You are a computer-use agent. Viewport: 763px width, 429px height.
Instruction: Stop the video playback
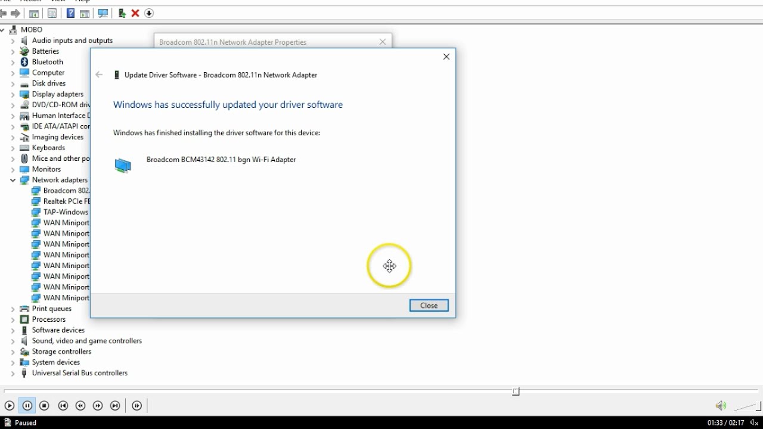(44, 406)
